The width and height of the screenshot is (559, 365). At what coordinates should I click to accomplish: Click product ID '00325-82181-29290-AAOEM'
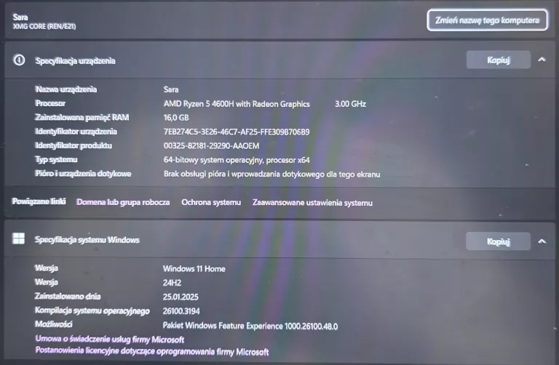(211, 145)
